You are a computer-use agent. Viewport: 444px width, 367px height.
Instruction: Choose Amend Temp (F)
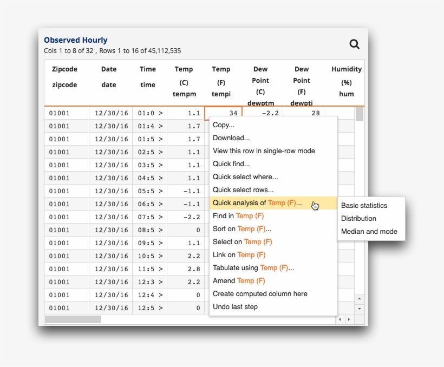coord(273,281)
